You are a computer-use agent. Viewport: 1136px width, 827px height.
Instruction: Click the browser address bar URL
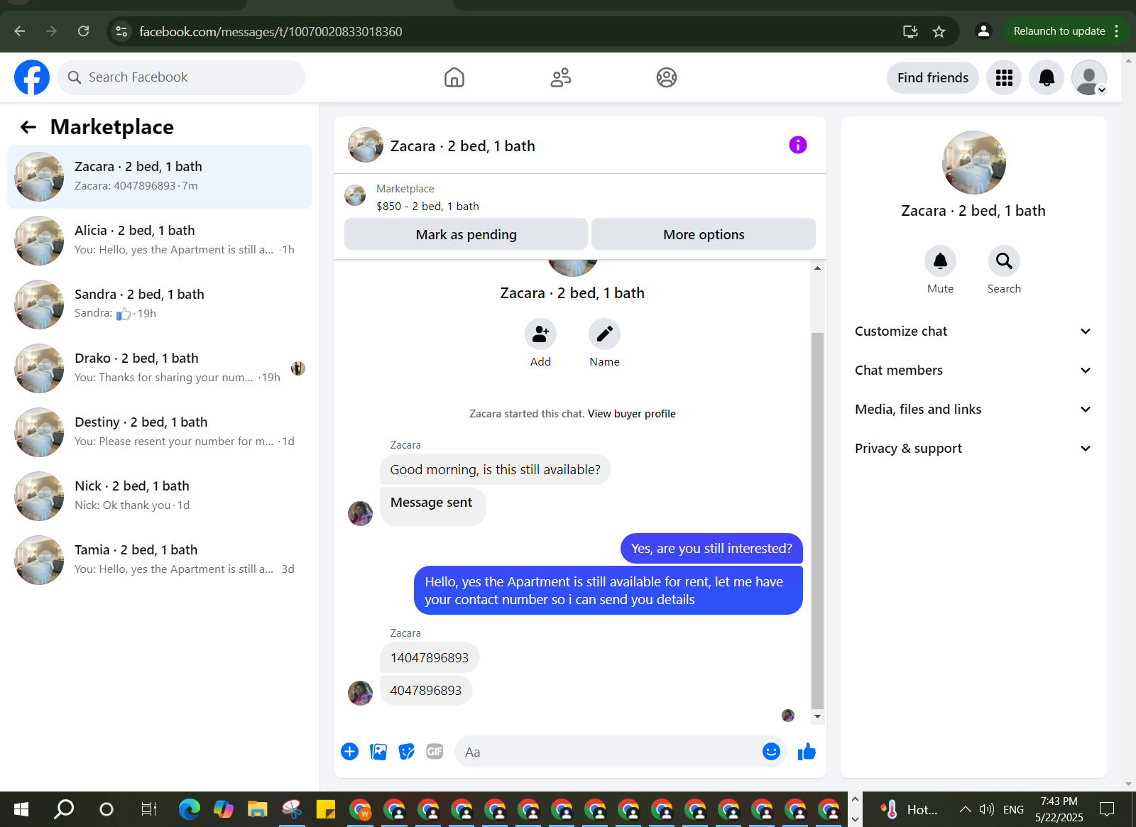tap(271, 31)
